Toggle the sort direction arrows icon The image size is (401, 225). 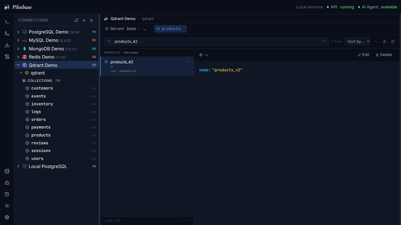(376, 41)
